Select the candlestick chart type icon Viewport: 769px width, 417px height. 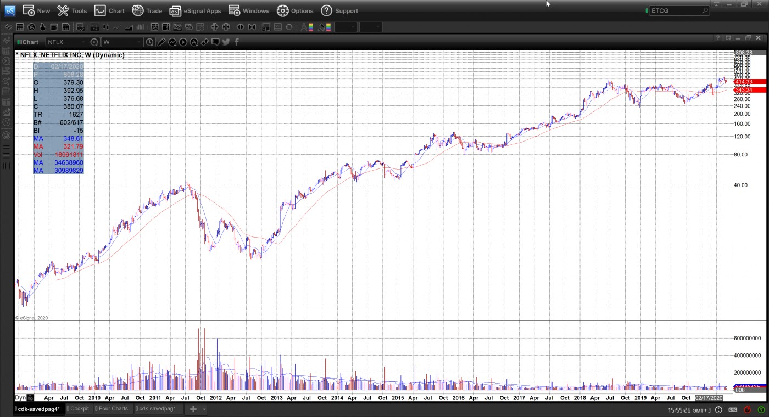pos(105,27)
